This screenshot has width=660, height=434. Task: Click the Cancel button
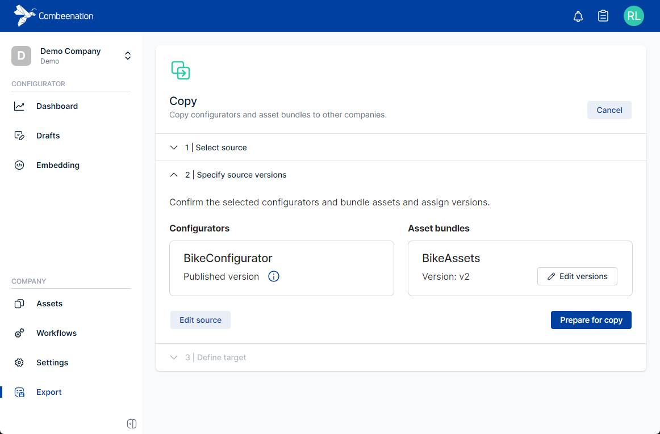(x=609, y=110)
